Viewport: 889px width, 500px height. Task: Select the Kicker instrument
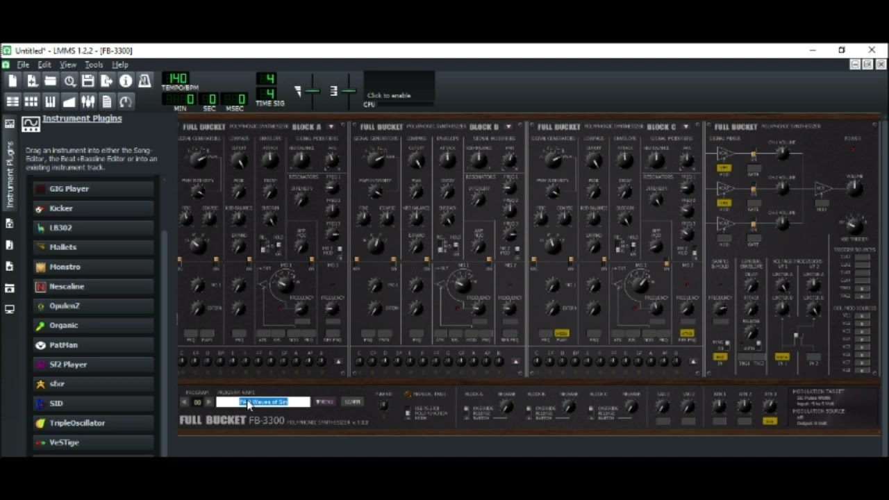coord(94,208)
